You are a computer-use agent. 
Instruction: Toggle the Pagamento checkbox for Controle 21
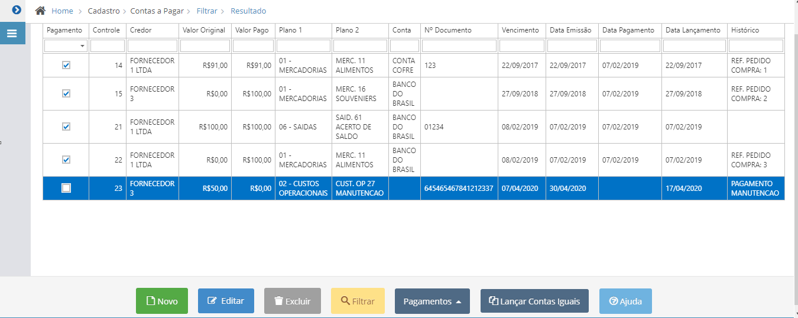[x=66, y=126]
